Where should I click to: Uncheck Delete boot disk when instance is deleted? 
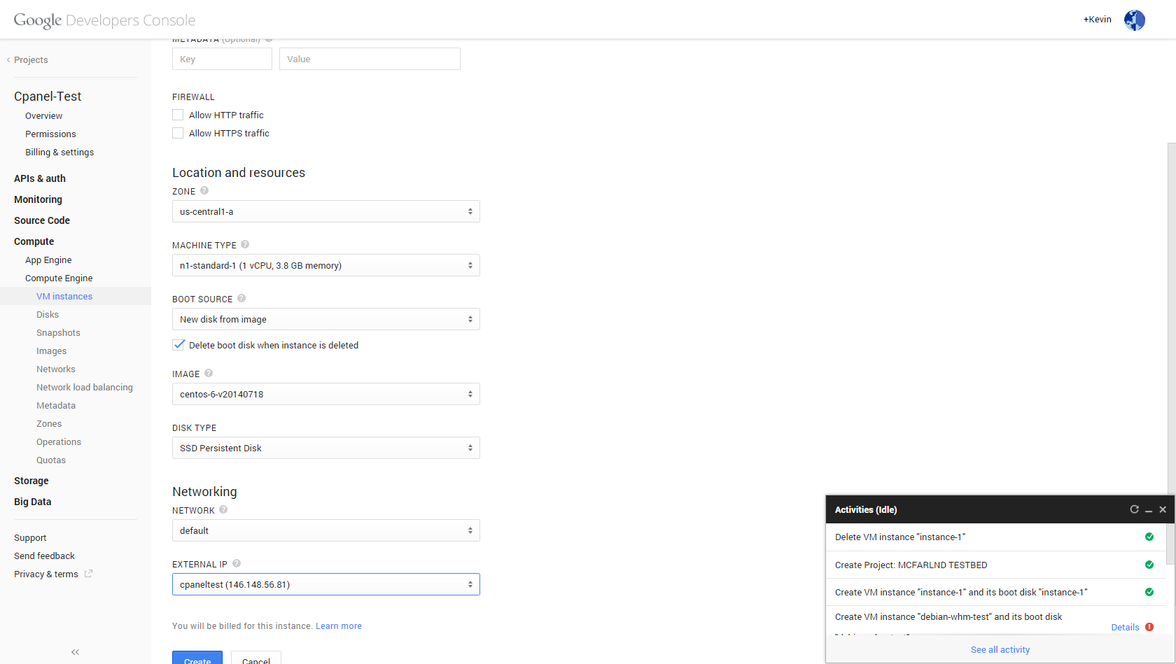[178, 345]
